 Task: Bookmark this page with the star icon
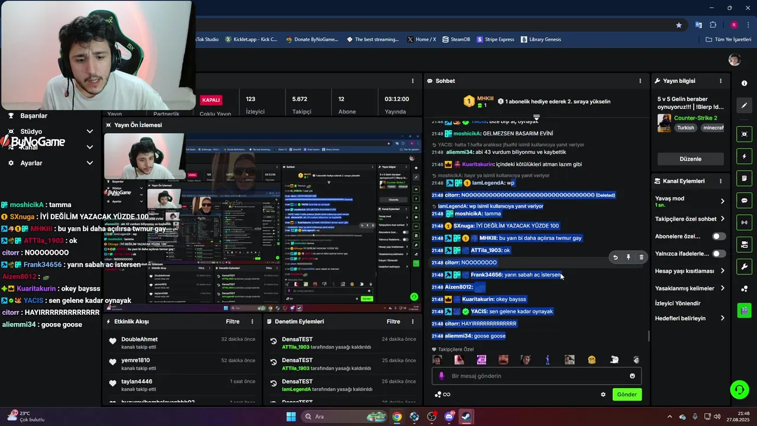pyautogui.click(x=679, y=25)
